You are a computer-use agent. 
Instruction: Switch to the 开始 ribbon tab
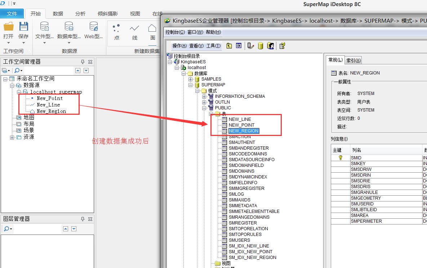point(36,14)
